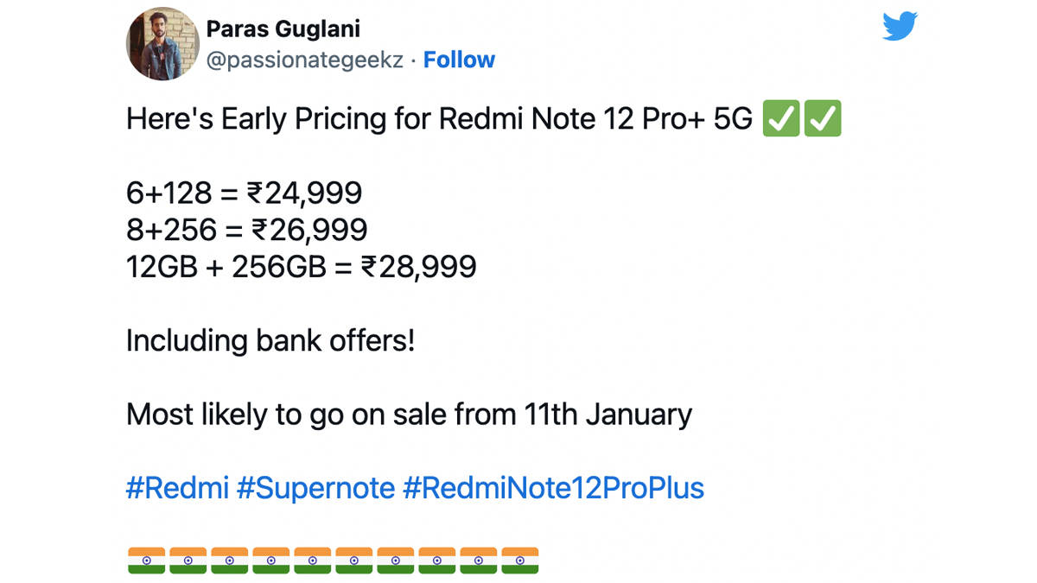
Task: Click the author name Paras Guglani
Action: click(283, 28)
